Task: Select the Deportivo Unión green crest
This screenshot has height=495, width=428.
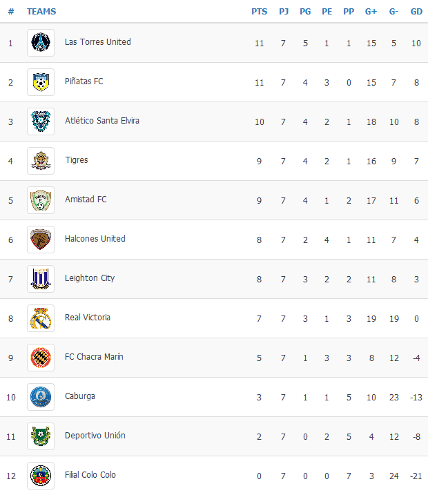Action: 41,436
